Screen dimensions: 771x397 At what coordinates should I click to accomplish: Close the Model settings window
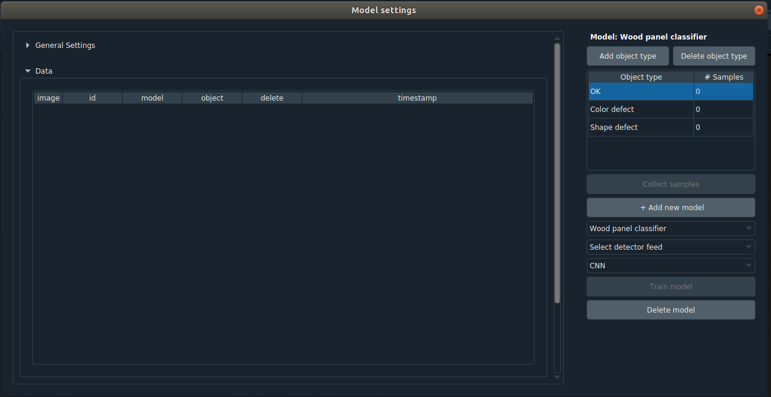click(x=759, y=10)
